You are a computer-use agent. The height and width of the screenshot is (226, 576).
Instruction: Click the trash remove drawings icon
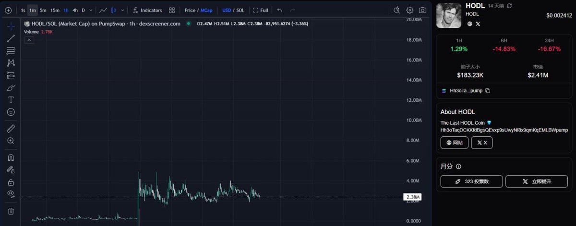11,211
